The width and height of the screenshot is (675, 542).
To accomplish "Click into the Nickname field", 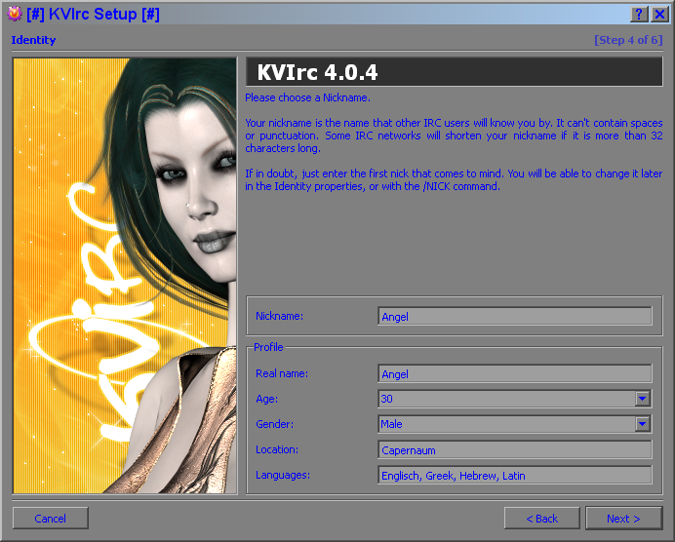I will coord(515,317).
